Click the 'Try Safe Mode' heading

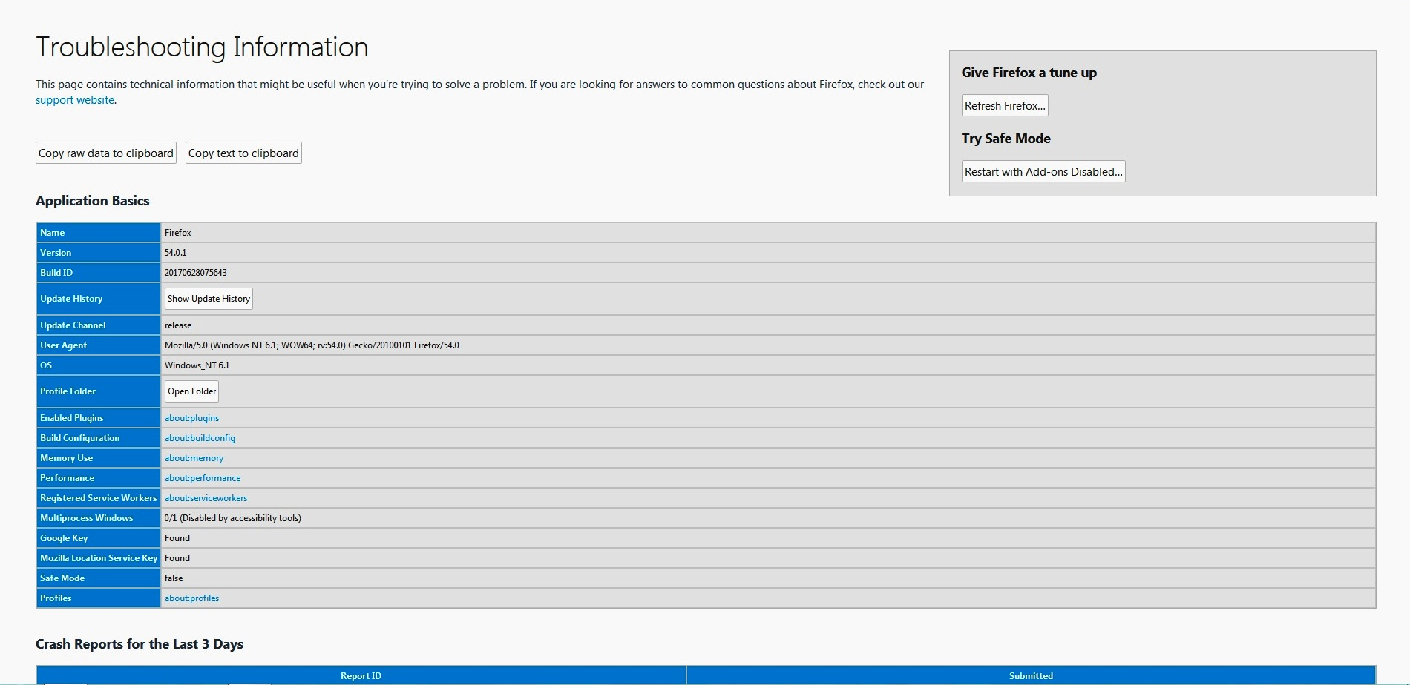(1006, 139)
